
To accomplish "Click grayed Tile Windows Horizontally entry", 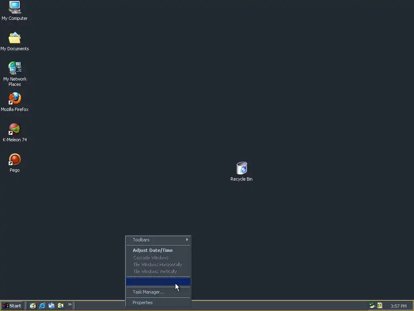I will 158,264.
